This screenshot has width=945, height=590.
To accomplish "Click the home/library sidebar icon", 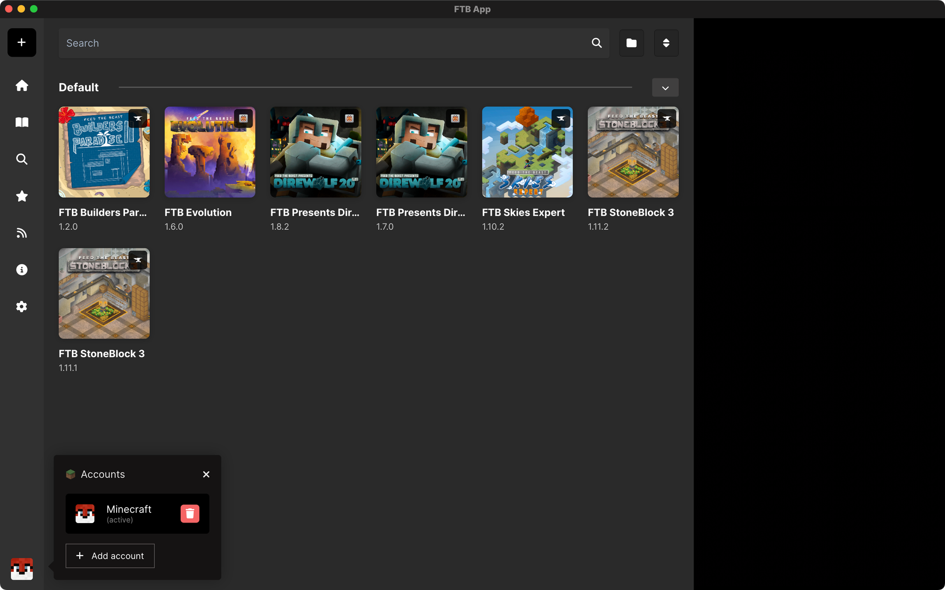I will tap(22, 85).
